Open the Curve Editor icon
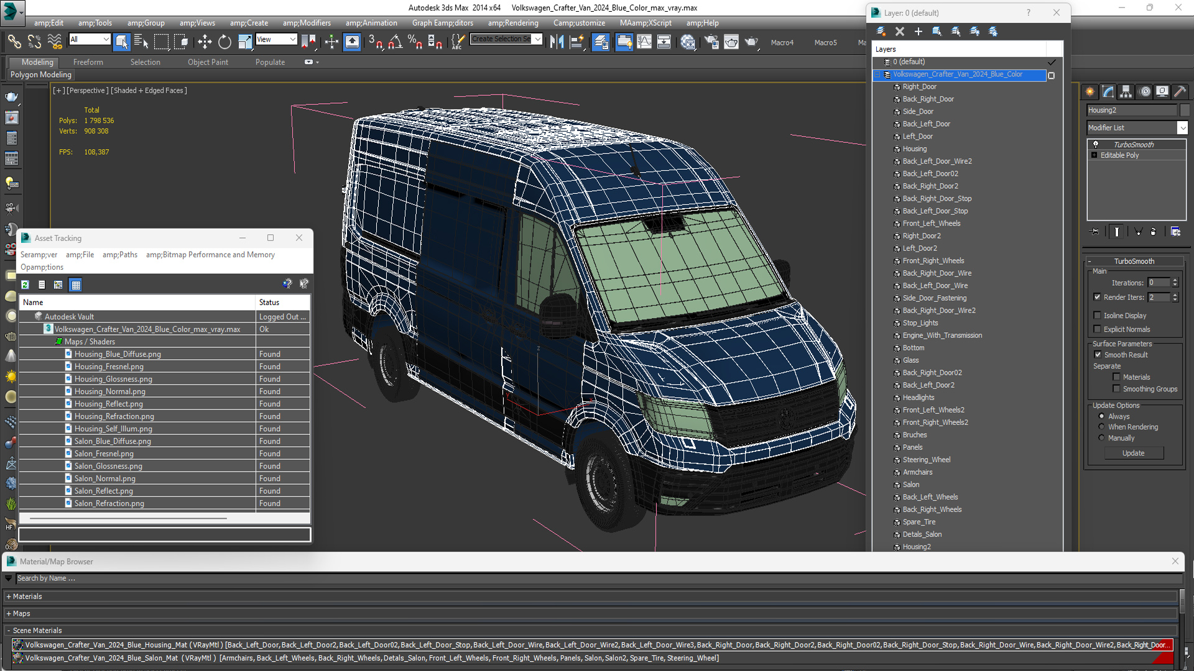1194x671 pixels. 644,42
